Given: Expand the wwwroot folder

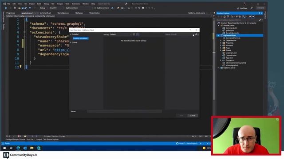Looking at the screenshot, I should pos(221,45).
